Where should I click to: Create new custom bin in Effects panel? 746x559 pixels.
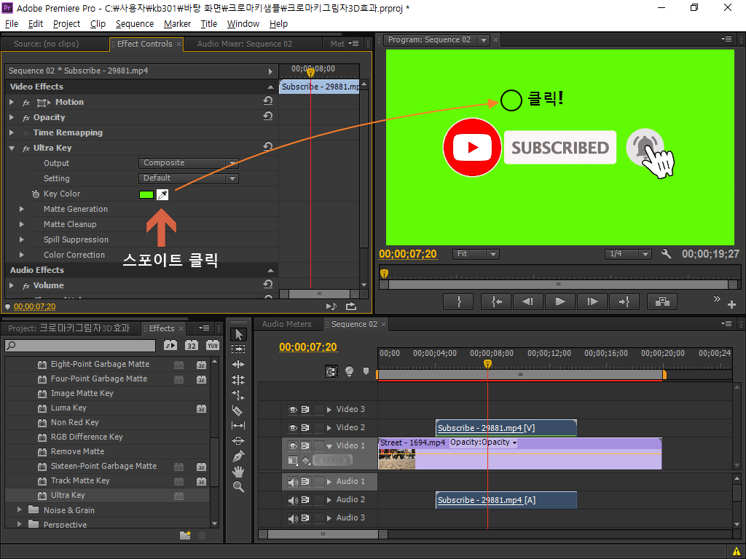coord(185,535)
